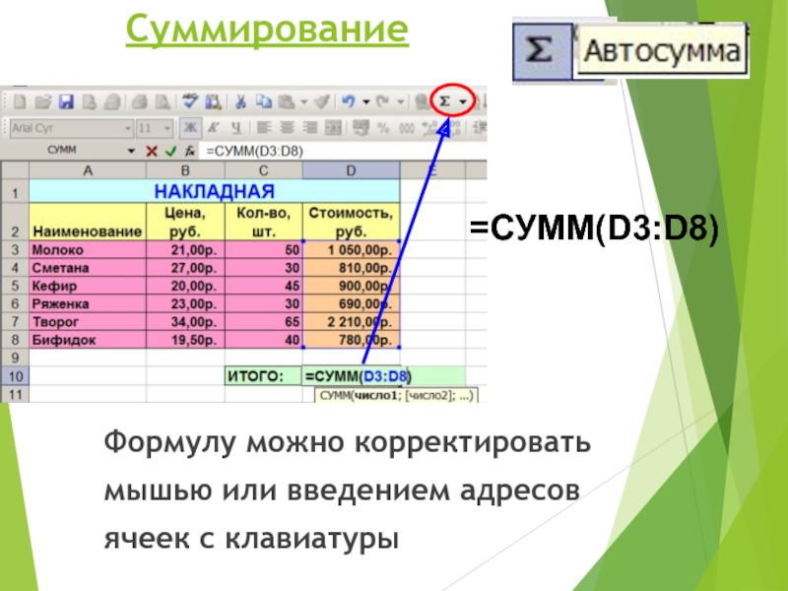Click the Сметана cell
Image resolution: width=788 pixels, height=591 pixels.
click(88, 268)
